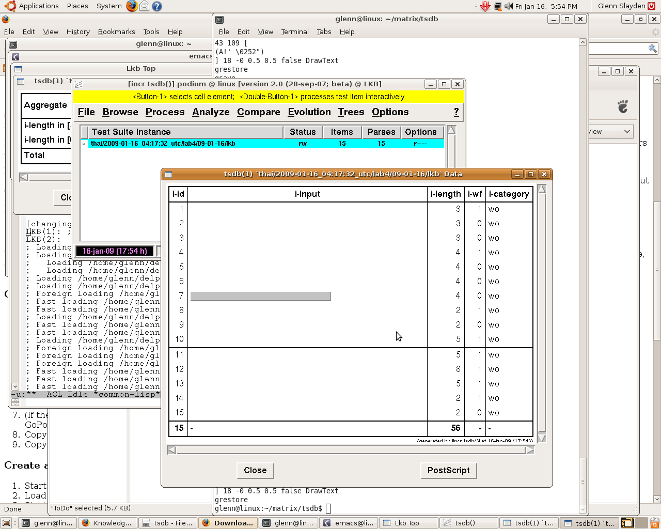Screen dimensions: 661x529
Task: Open the podium Analyze menu
Action: (x=211, y=112)
